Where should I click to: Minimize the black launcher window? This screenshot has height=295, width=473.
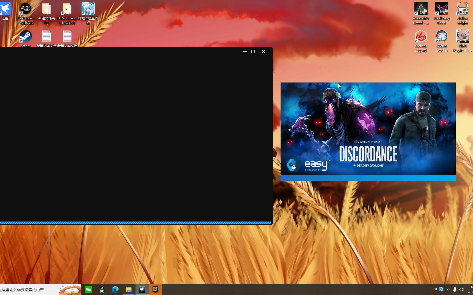point(245,51)
